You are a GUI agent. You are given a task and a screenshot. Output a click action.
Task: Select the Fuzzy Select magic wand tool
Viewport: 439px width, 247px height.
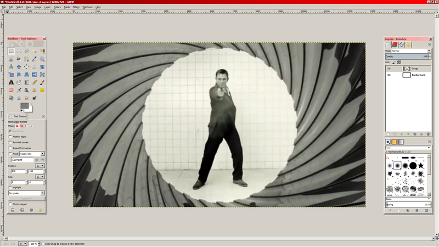(35, 51)
